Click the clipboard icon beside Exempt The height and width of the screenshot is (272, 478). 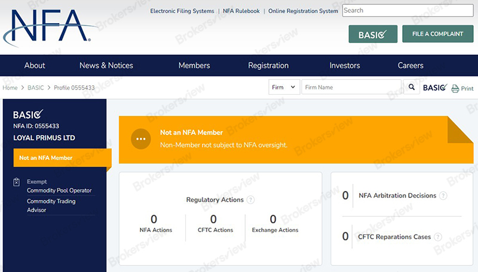click(x=17, y=182)
